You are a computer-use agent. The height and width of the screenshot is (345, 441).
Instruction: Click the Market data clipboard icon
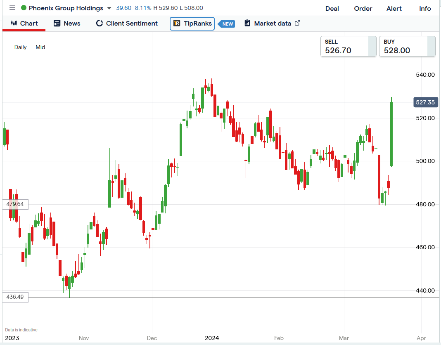coord(247,23)
